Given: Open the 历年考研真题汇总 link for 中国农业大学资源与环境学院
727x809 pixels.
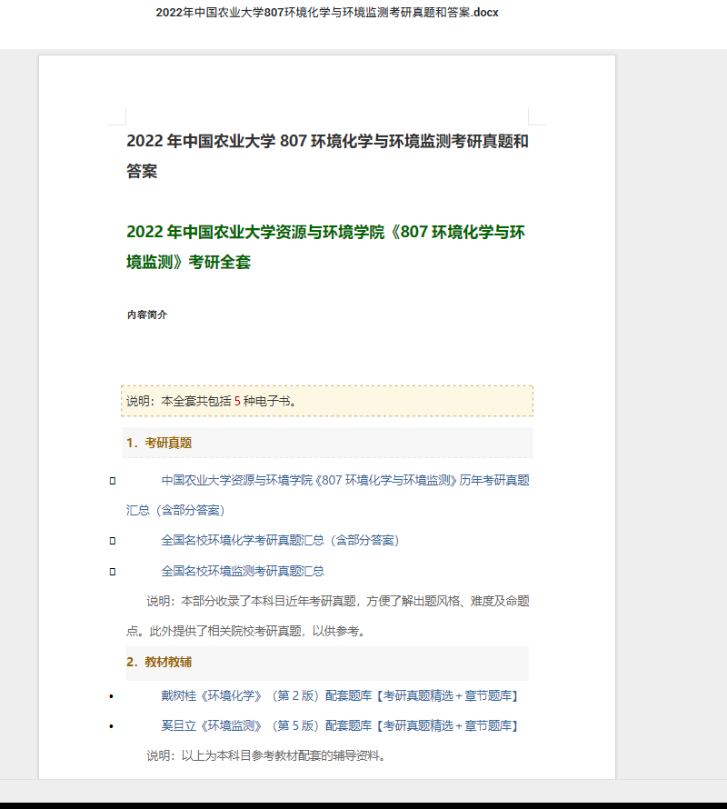Looking at the screenshot, I should pyautogui.click(x=328, y=495).
